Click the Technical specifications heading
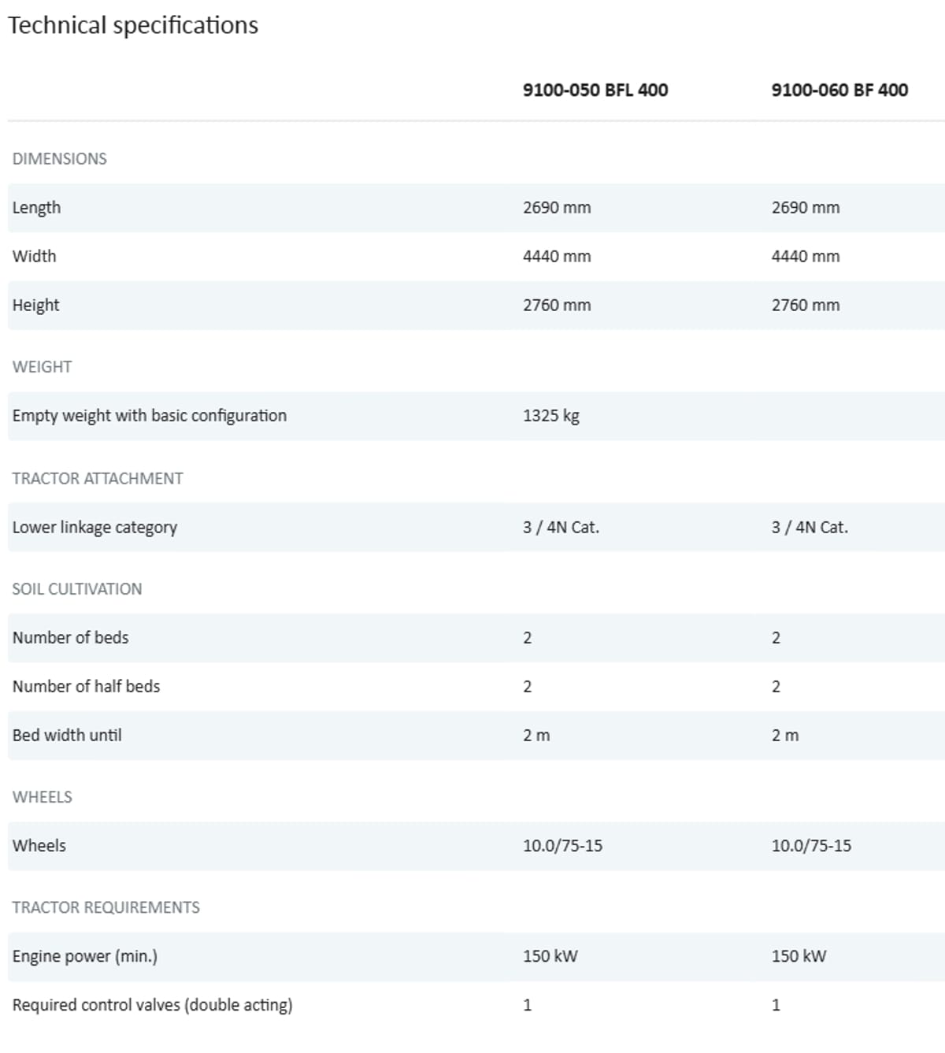The height and width of the screenshot is (1053, 945). (133, 25)
